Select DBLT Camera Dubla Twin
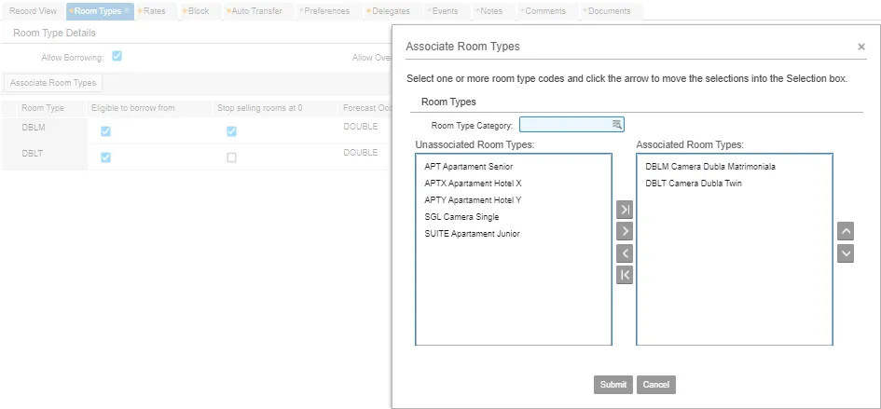The image size is (881, 409). tap(694, 184)
